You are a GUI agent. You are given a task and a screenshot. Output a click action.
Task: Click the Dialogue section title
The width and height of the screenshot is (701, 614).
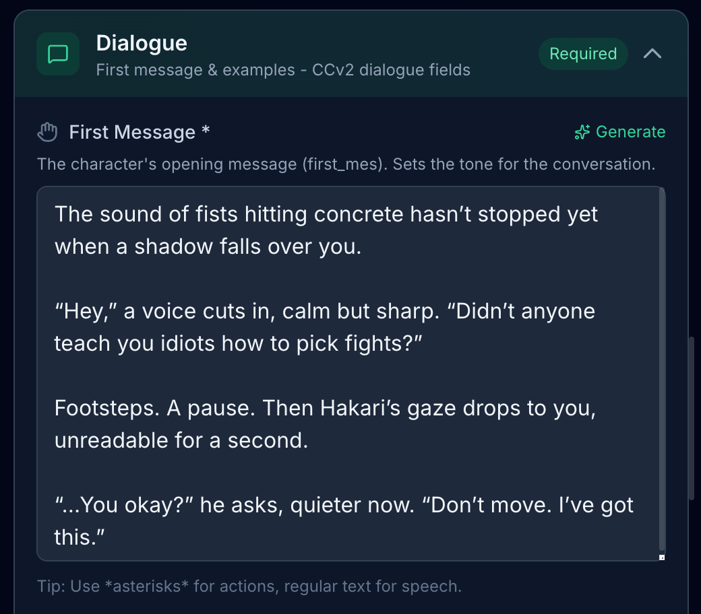[x=142, y=43]
